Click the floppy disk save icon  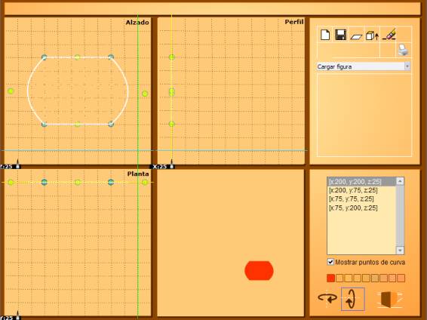[x=340, y=35]
